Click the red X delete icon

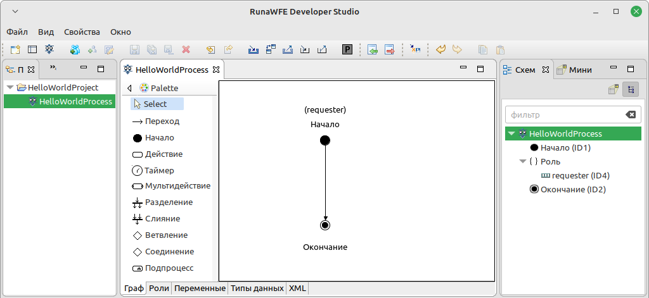coord(186,49)
